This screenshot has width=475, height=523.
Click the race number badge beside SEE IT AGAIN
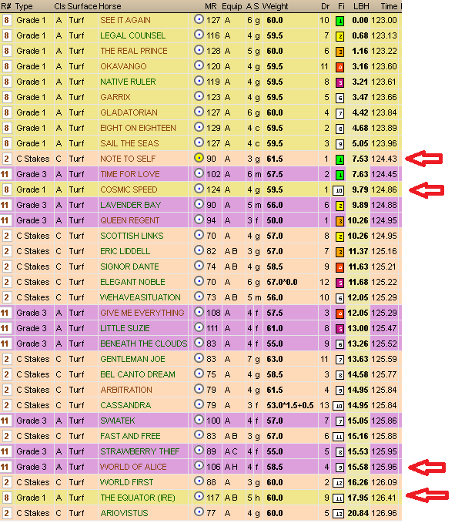pos(7,20)
